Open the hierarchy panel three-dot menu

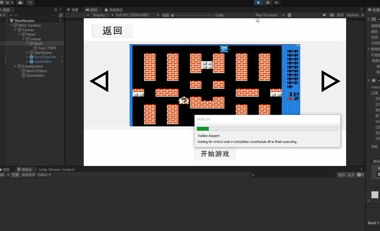[x=60, y=10]
